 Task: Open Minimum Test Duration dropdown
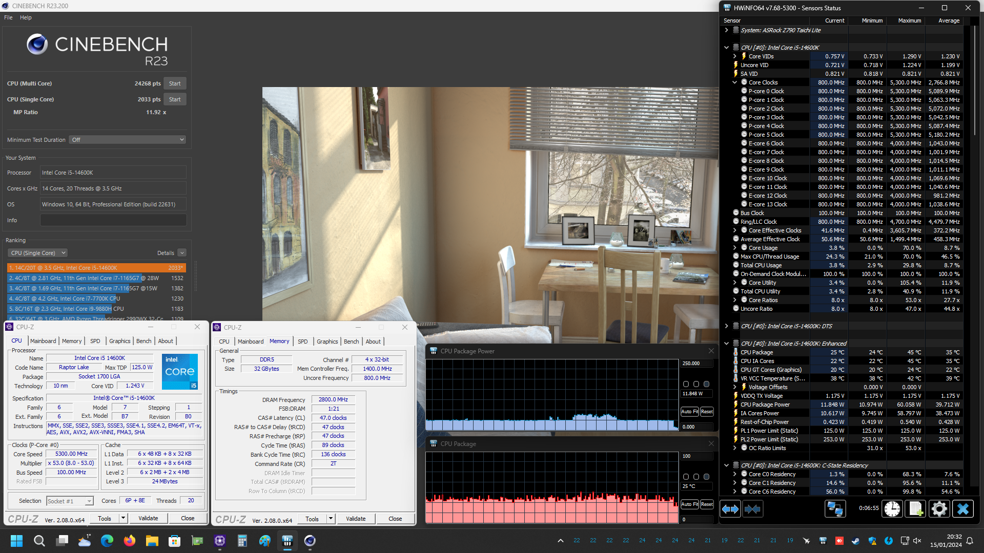click(x=127, y=140)
